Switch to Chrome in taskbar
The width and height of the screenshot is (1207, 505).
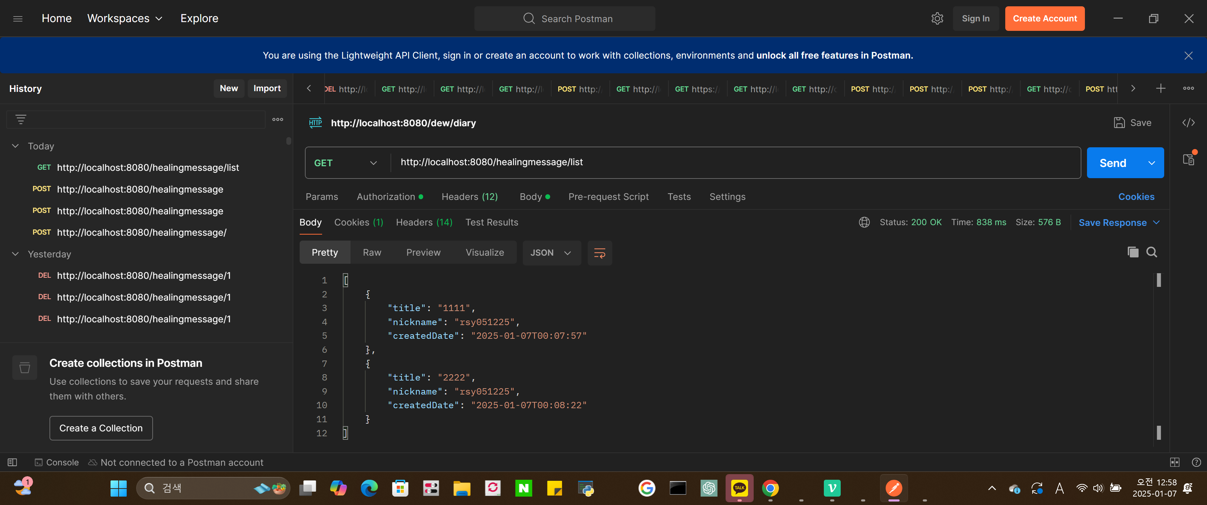[770, 489]
